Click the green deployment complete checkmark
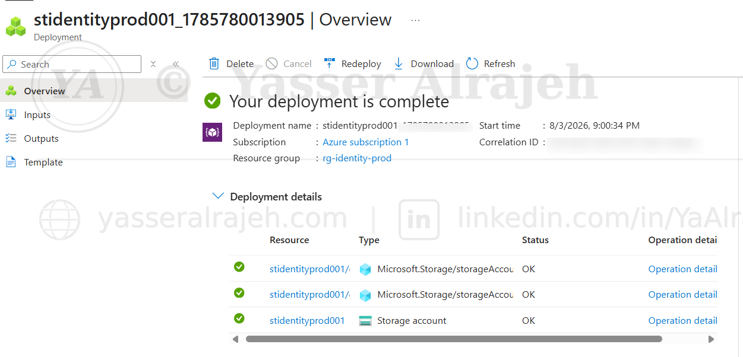Screen dimensions: 743x357 212,101
